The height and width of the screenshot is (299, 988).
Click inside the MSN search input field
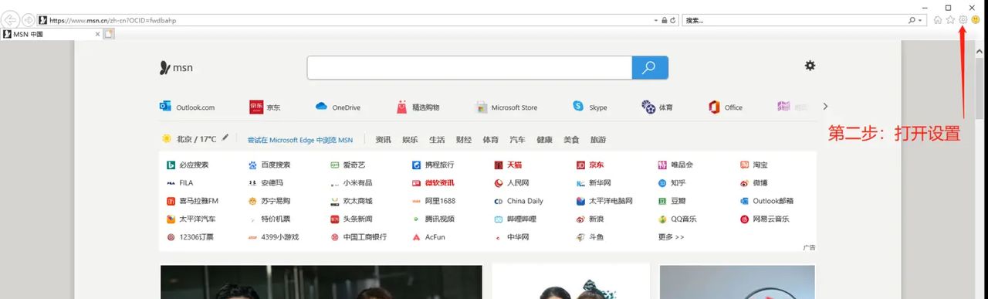(469, 67)
